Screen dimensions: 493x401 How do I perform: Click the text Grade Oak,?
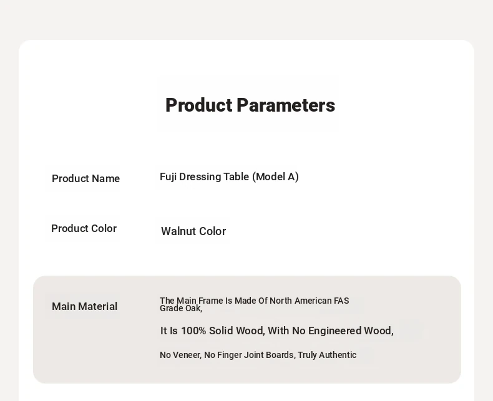pos(181,309)
